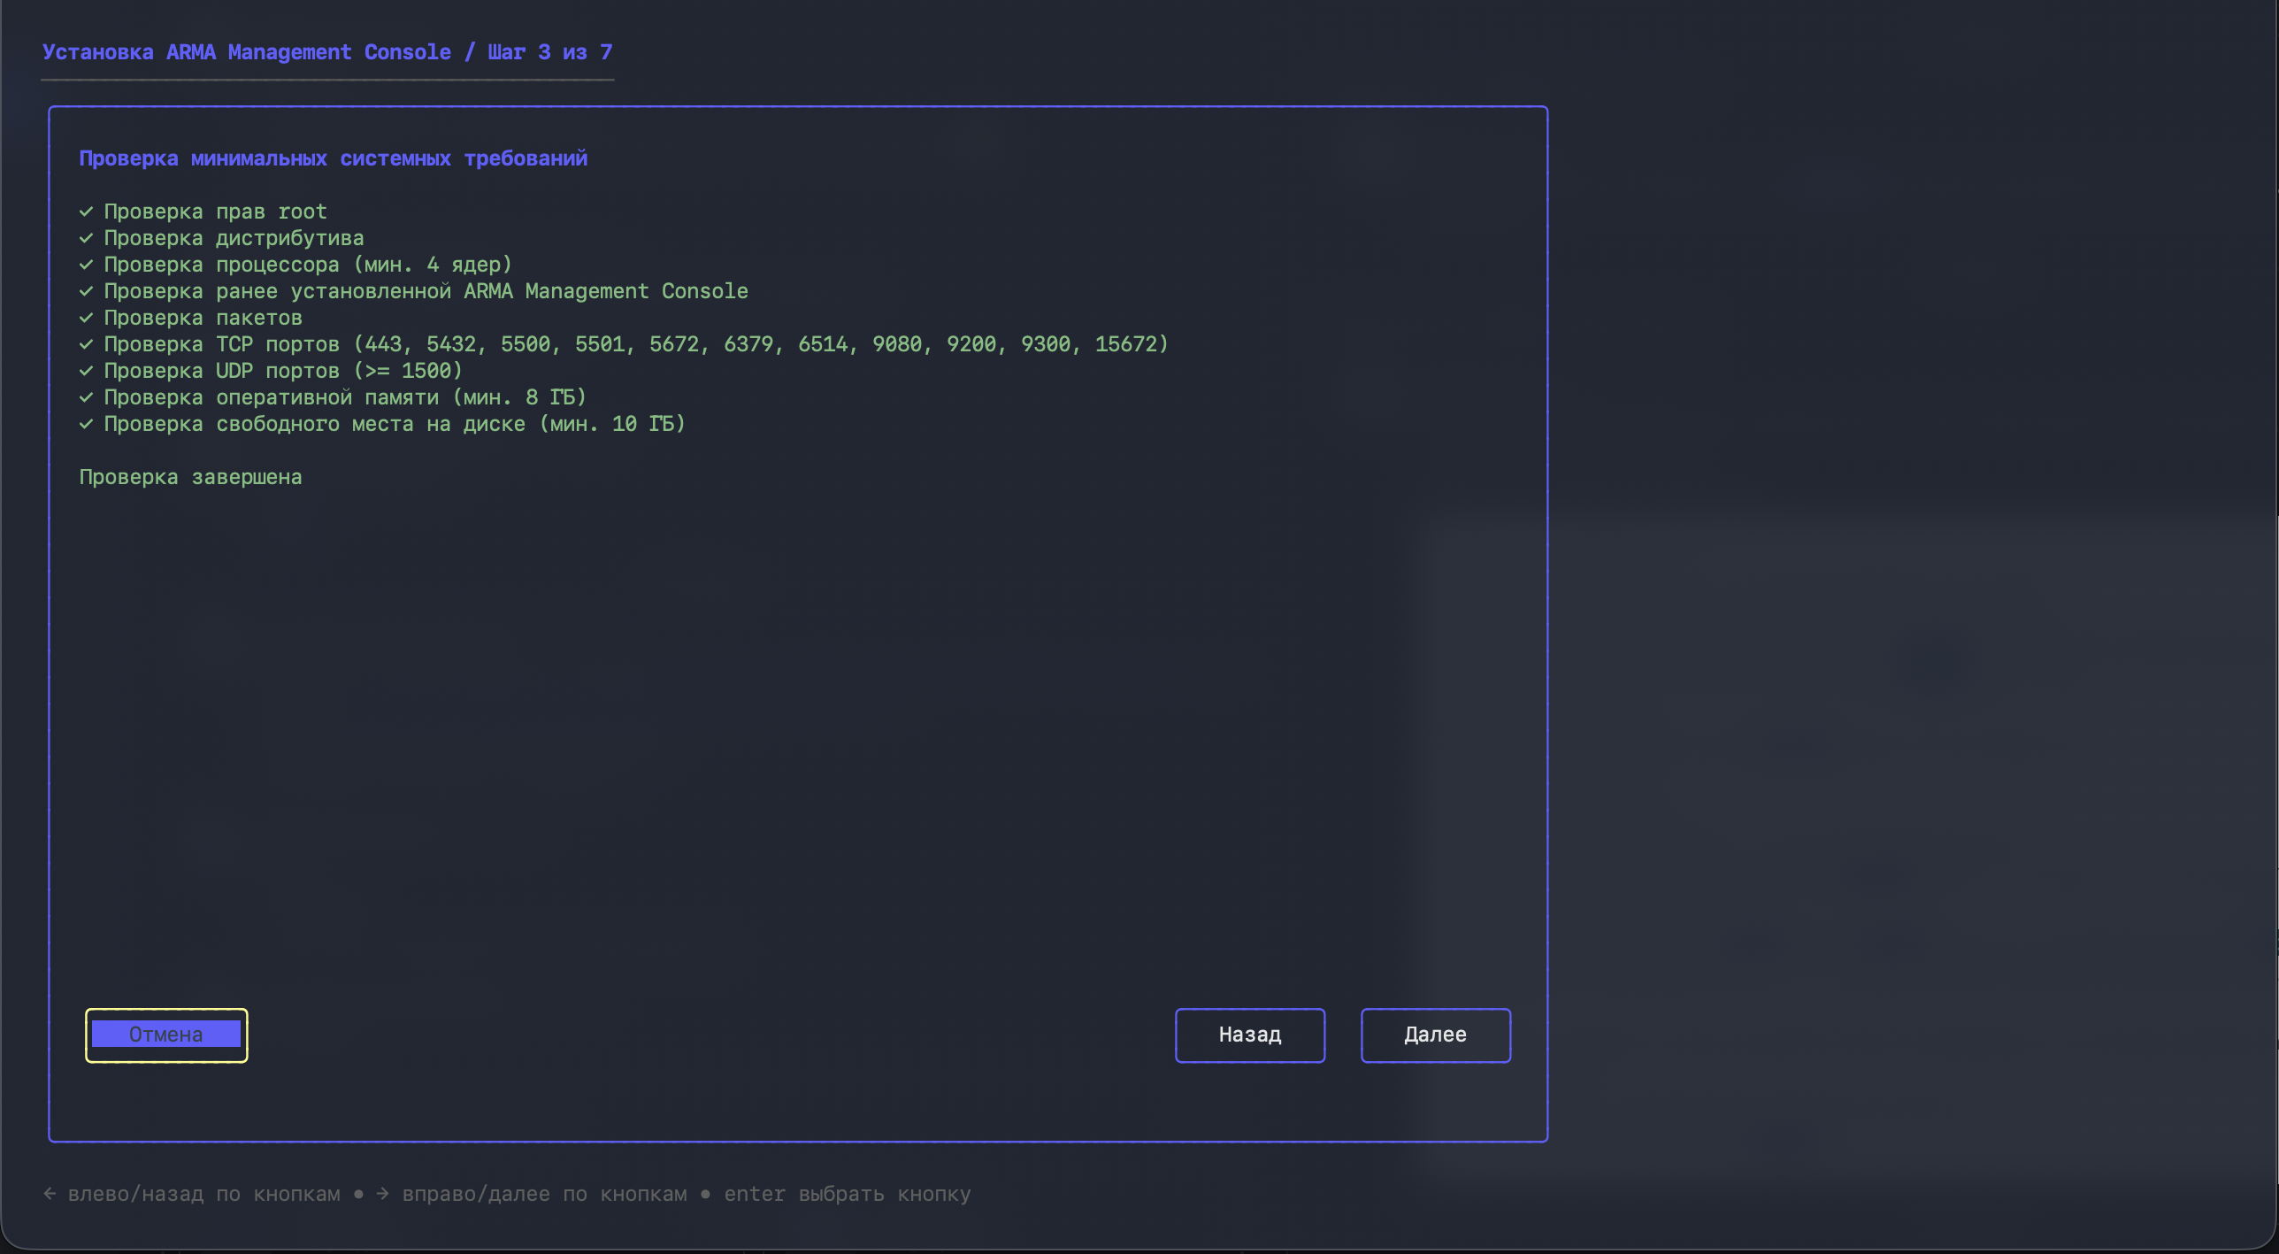This screenshot has height=1254, width=2279.
Task: Click the checkmark beside Проверка прав root
Action: click(x=86, y=212)
